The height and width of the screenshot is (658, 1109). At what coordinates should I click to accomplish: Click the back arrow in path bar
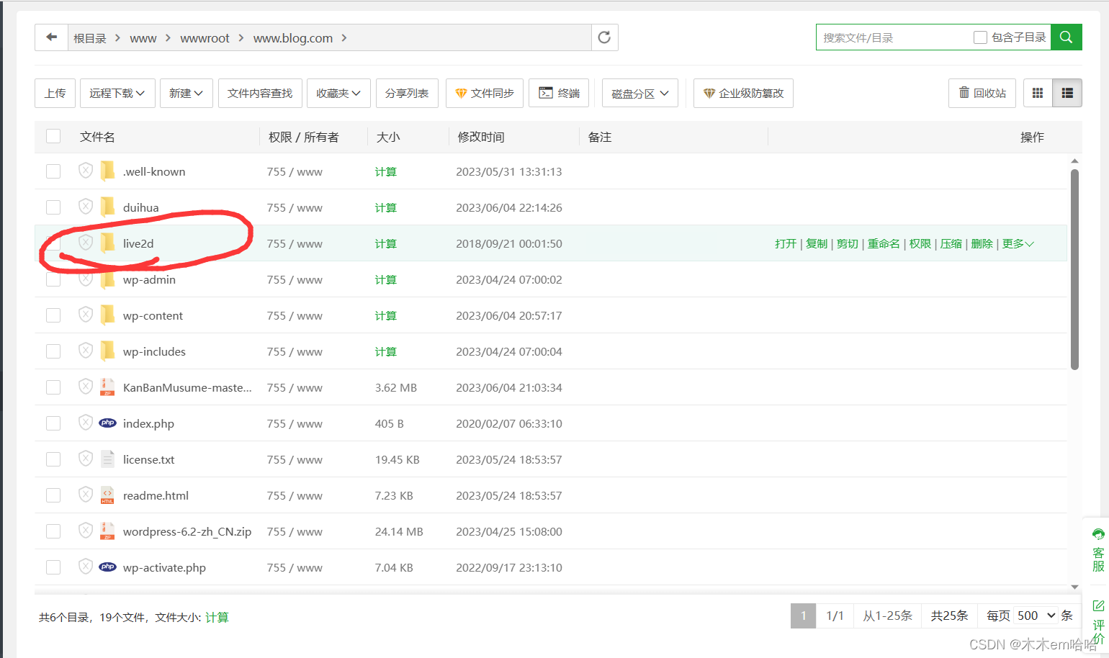click(51, 37)
